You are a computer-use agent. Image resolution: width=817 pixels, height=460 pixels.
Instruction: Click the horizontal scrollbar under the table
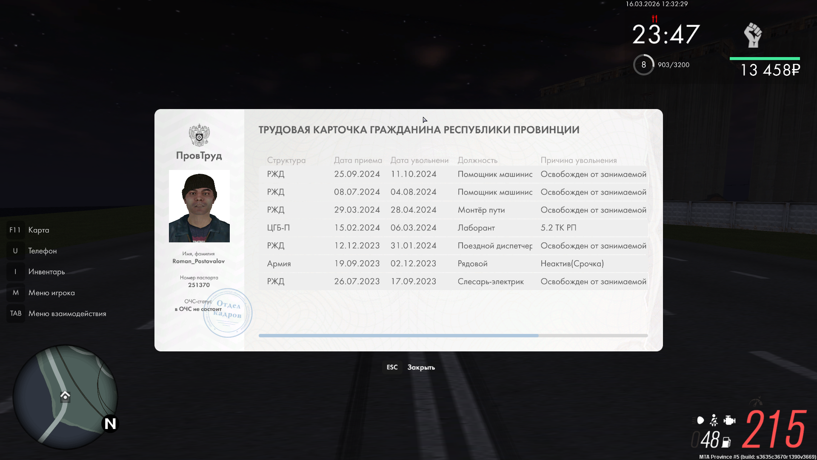tap(398, 336)
